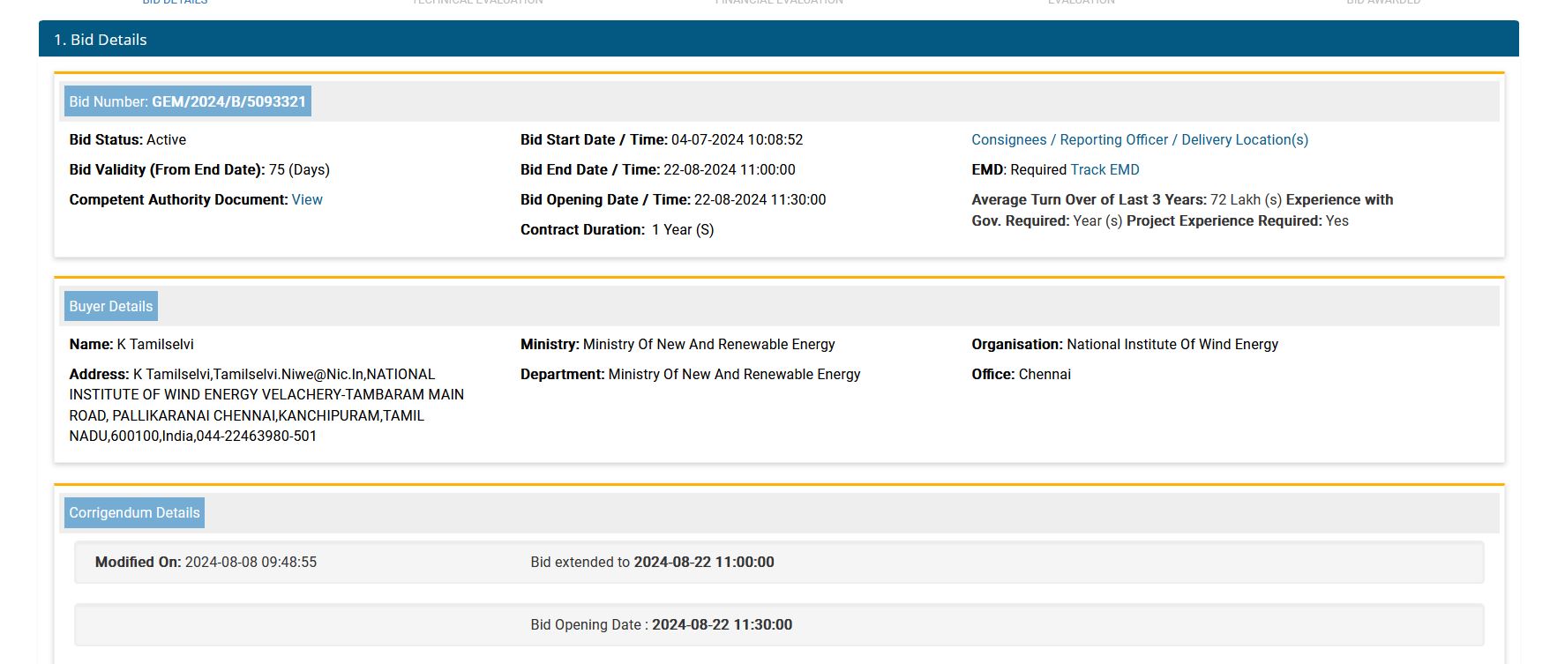Switch to the Financial Evaluation step

(779, 2)
